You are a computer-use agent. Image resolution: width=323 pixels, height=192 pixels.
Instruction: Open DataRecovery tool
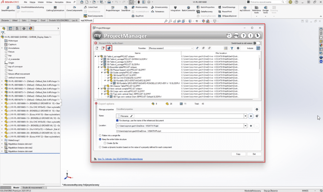tap(204, 12)
